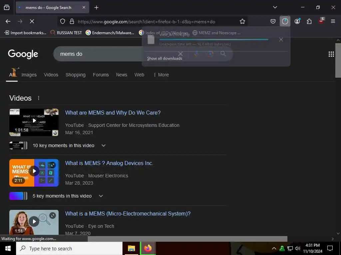Open the Firefox account icon

(297, 21)
